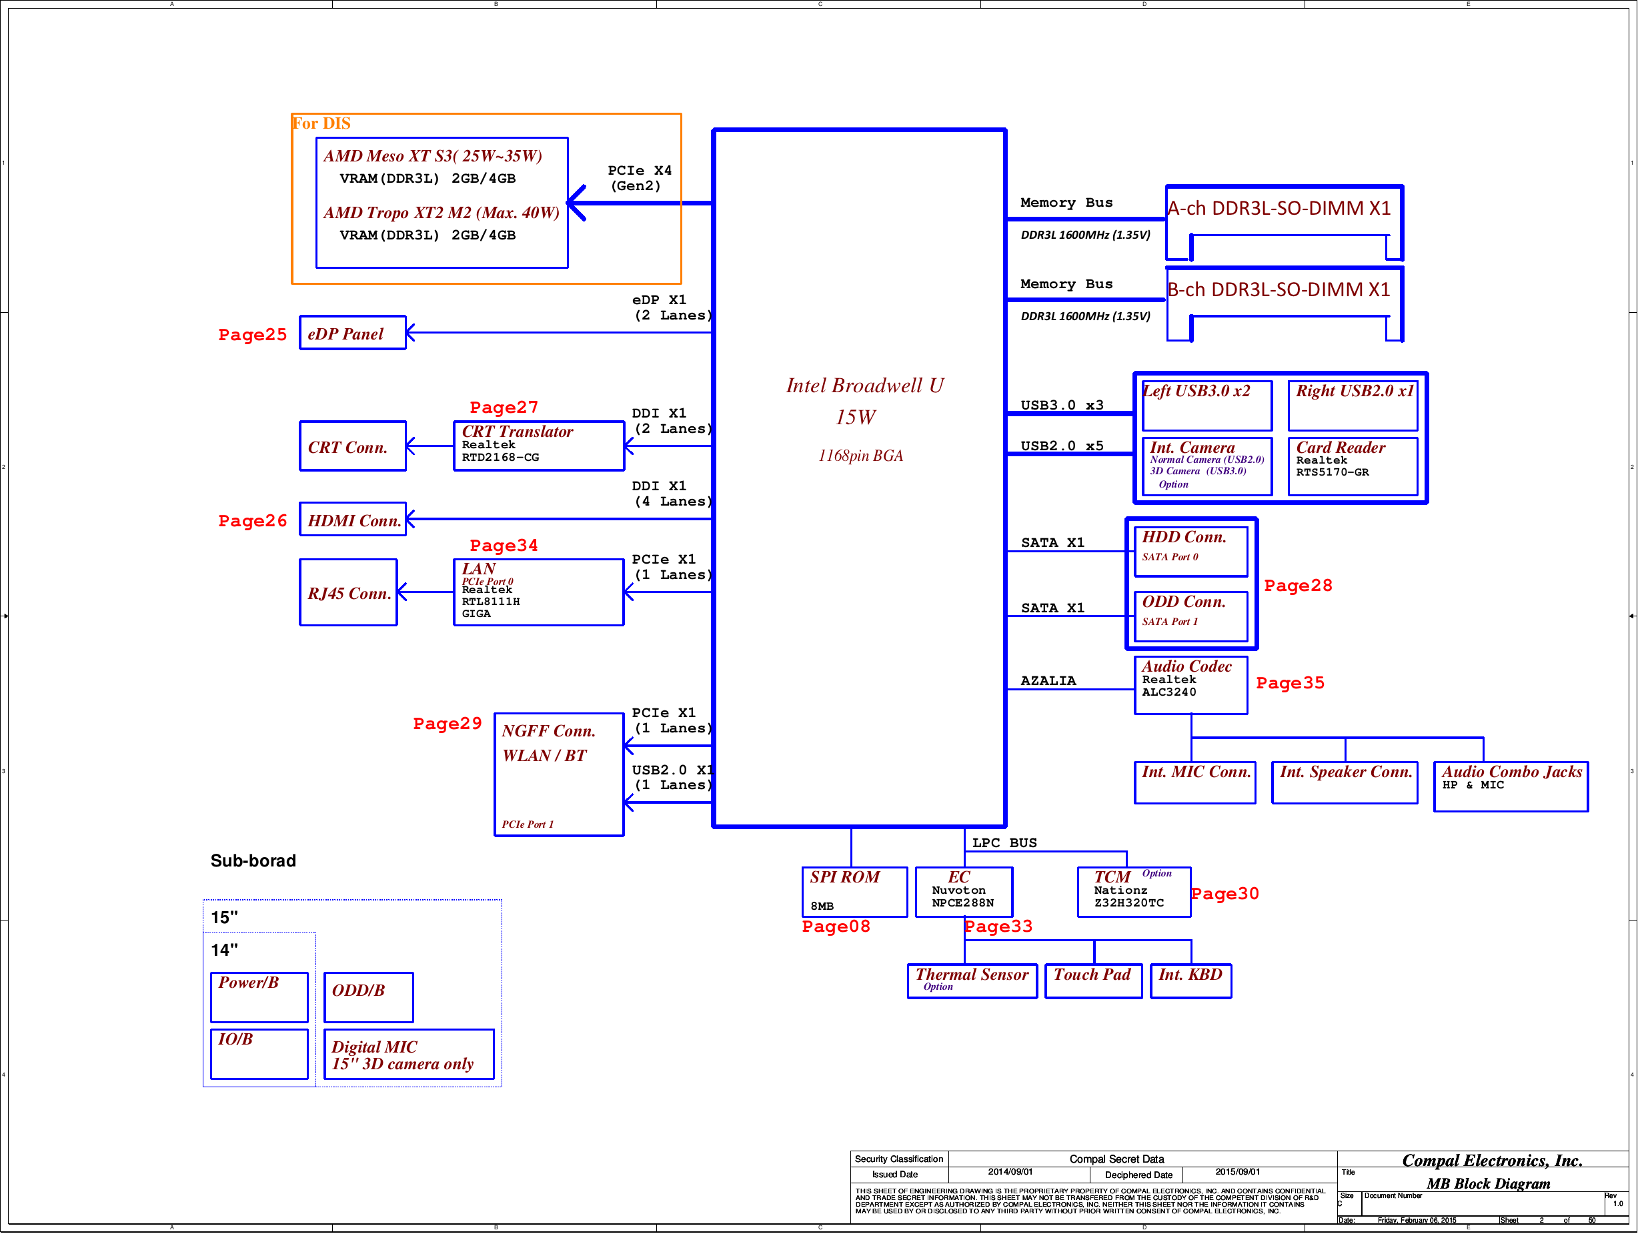Select the CRT Translator Realtek RTD2168-CG block
Screen dimensions: 1640x1234
[539, 446]
